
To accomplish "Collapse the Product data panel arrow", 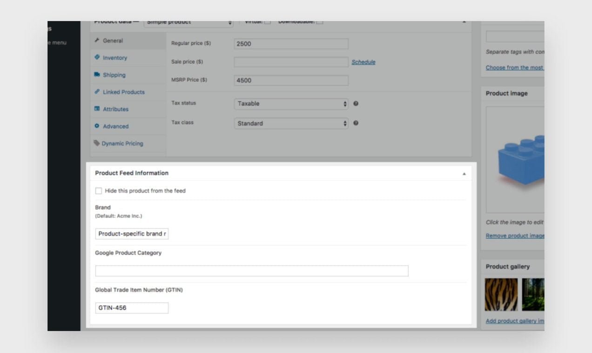I will [x=464, y=22].
